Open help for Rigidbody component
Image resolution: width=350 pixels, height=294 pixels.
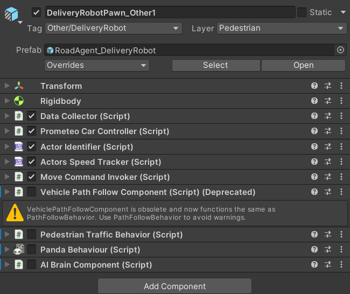tap(314, 101)
